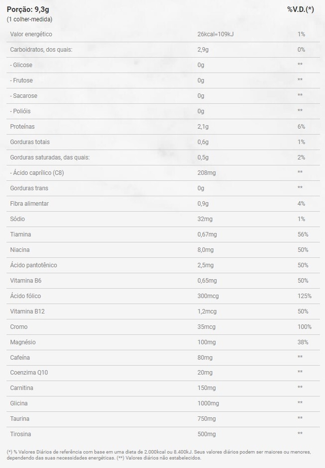
Task: Click the Carboidratos, dos quais label
Action: (x=41, y=50)
